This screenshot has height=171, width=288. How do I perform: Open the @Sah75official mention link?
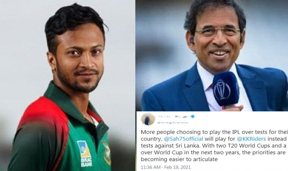pyautogui.click(x=183, y=139)
